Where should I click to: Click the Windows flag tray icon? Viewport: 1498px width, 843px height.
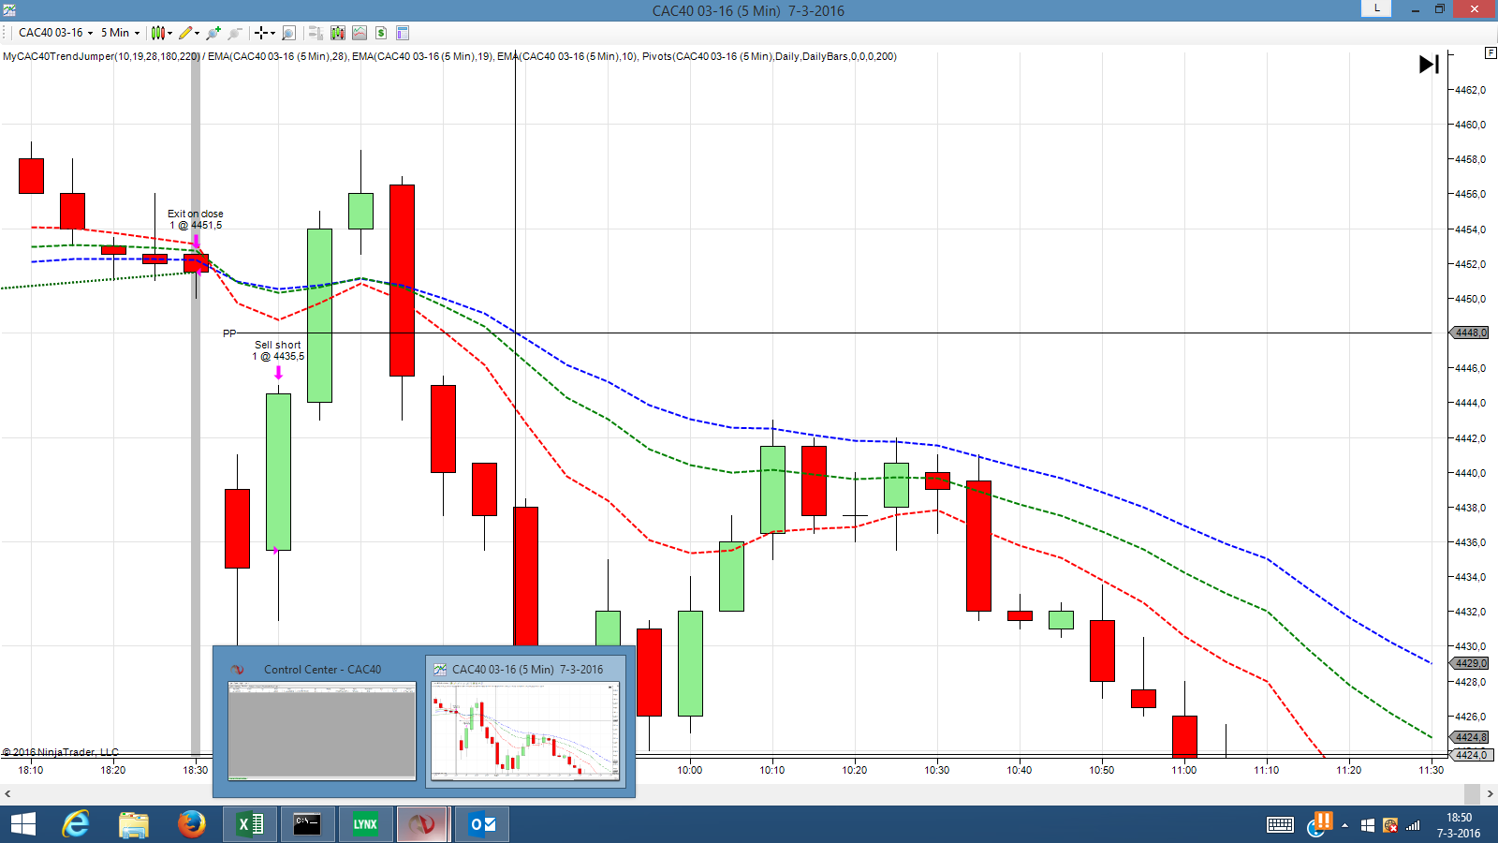pyautogui.click(x=1368, y=825)
